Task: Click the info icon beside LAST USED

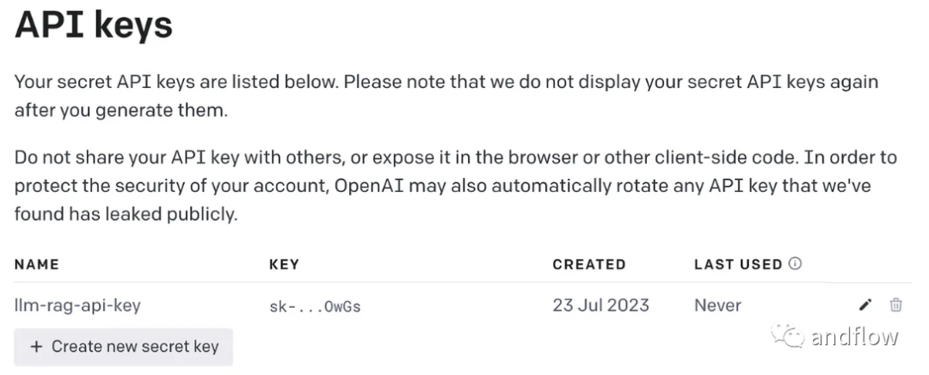Action: [795, 264]
